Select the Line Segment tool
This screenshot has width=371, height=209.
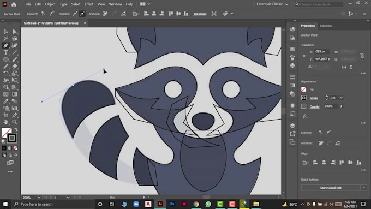click(x=15, y=52)
